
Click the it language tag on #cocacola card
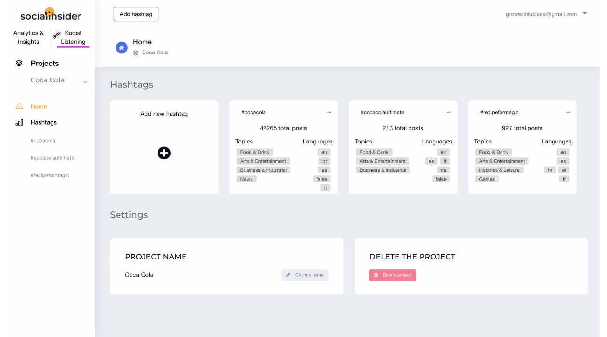[326, 188]
